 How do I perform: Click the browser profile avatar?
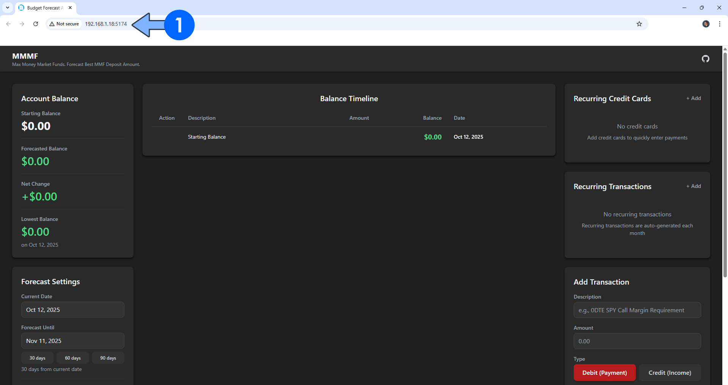(706, 24)
